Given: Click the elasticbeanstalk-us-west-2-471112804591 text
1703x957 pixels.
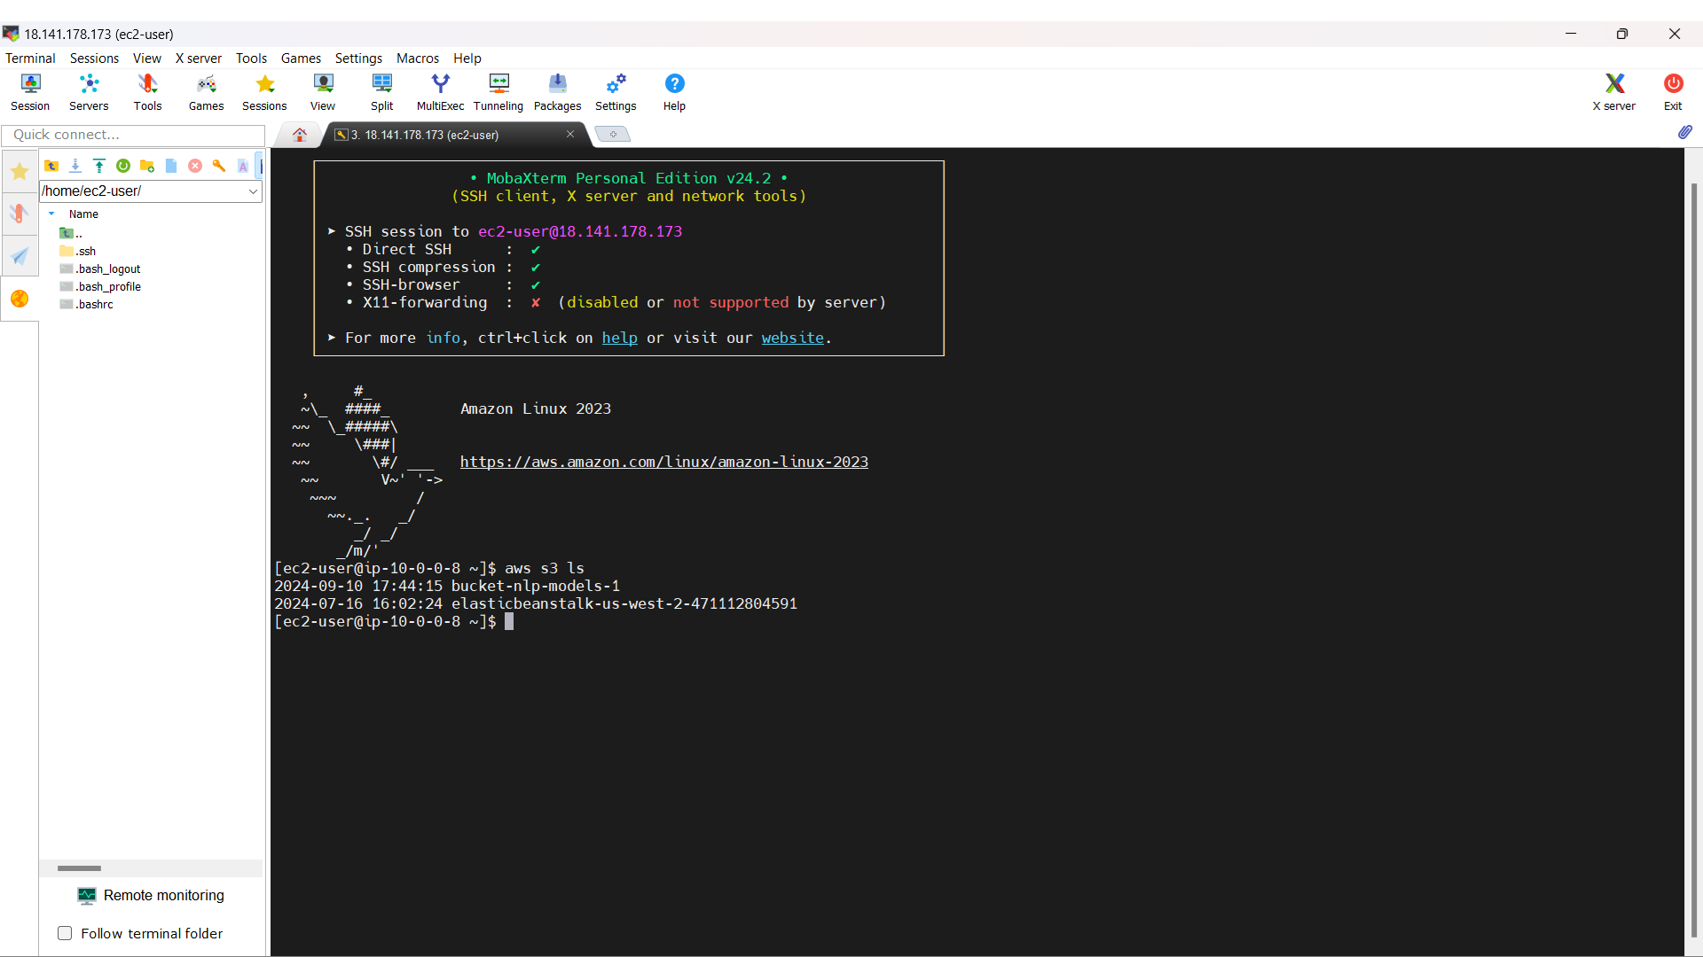Looking at the screenshot, I should click(x=624, y=603).
